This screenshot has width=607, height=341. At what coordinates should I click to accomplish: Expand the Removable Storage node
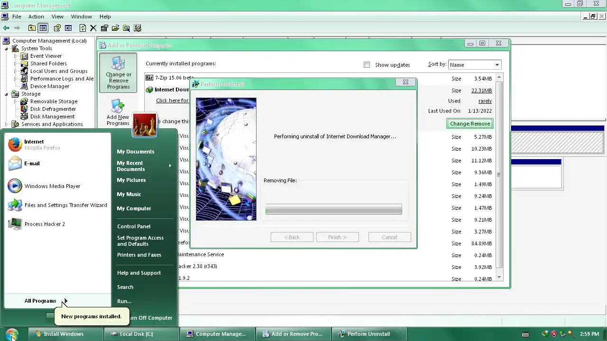coord(15,101)
